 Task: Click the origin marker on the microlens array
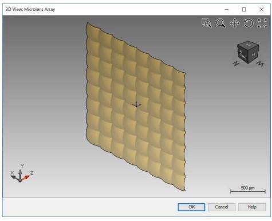coord(136,104)
